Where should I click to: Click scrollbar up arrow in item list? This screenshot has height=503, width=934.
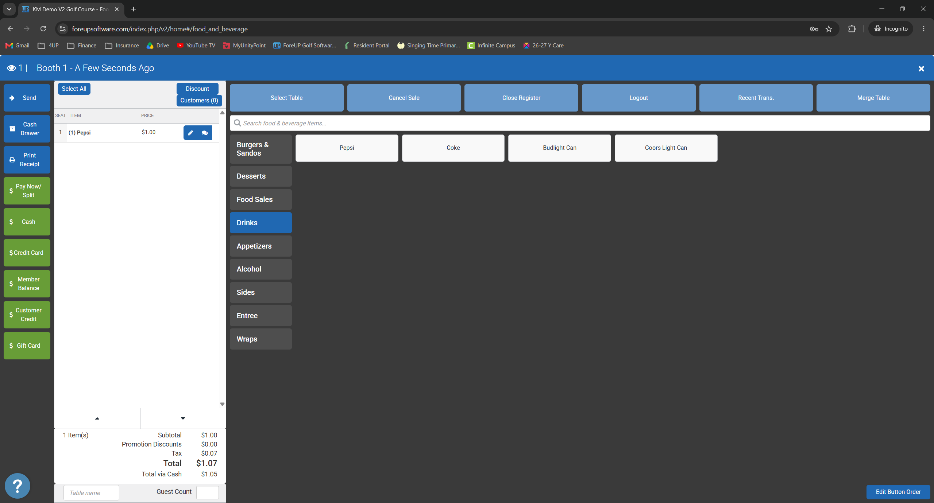click(222, 113)
